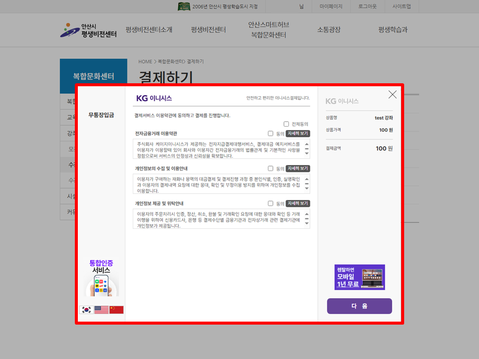Click the KG 이니시스 logo in the modal header
The height and width of the screenshot is (359, 479).
click(x=155, y=98)
